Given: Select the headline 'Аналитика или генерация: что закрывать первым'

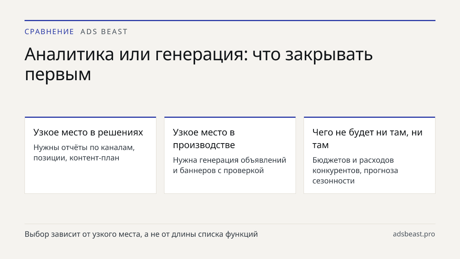Looking at the screenshot, I should tap(199, 64).
